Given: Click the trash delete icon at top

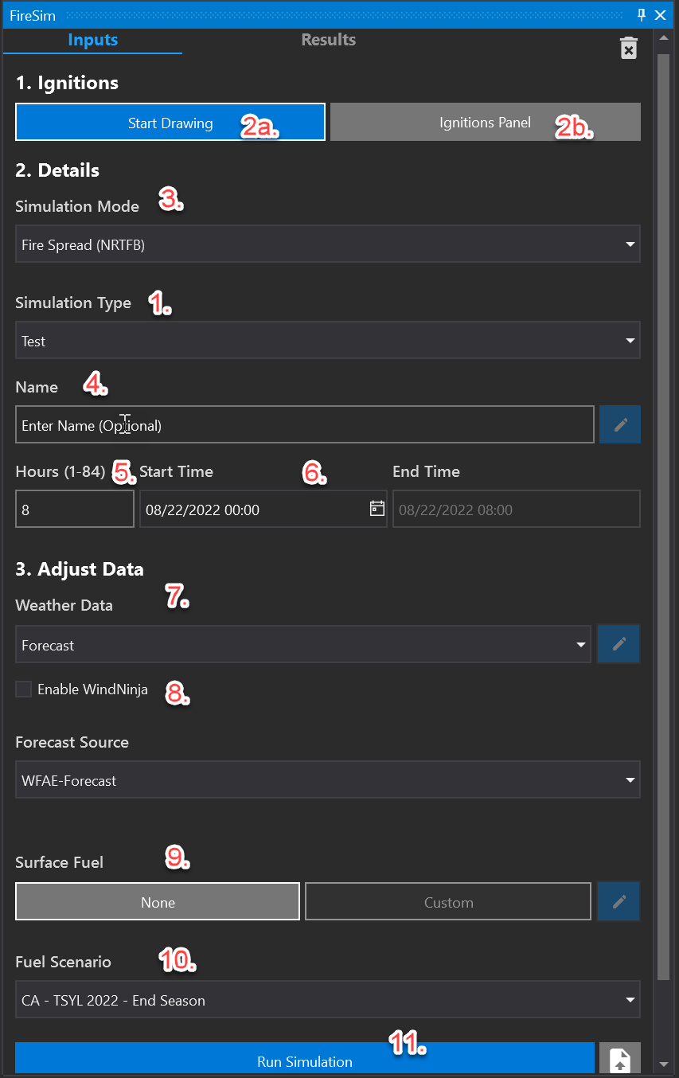Looking at the screenshot, I should [628, 48].
